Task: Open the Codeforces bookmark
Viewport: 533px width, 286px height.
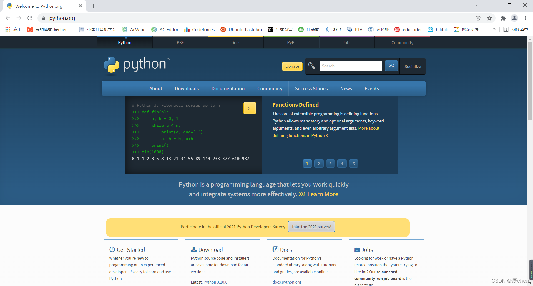Action: [x=199, y=29]
